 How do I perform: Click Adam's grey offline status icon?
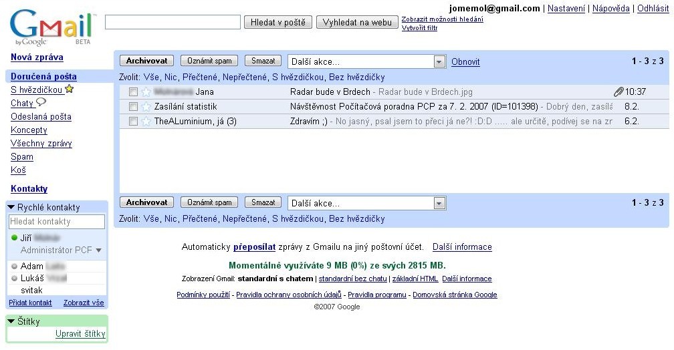click(14, 267)
